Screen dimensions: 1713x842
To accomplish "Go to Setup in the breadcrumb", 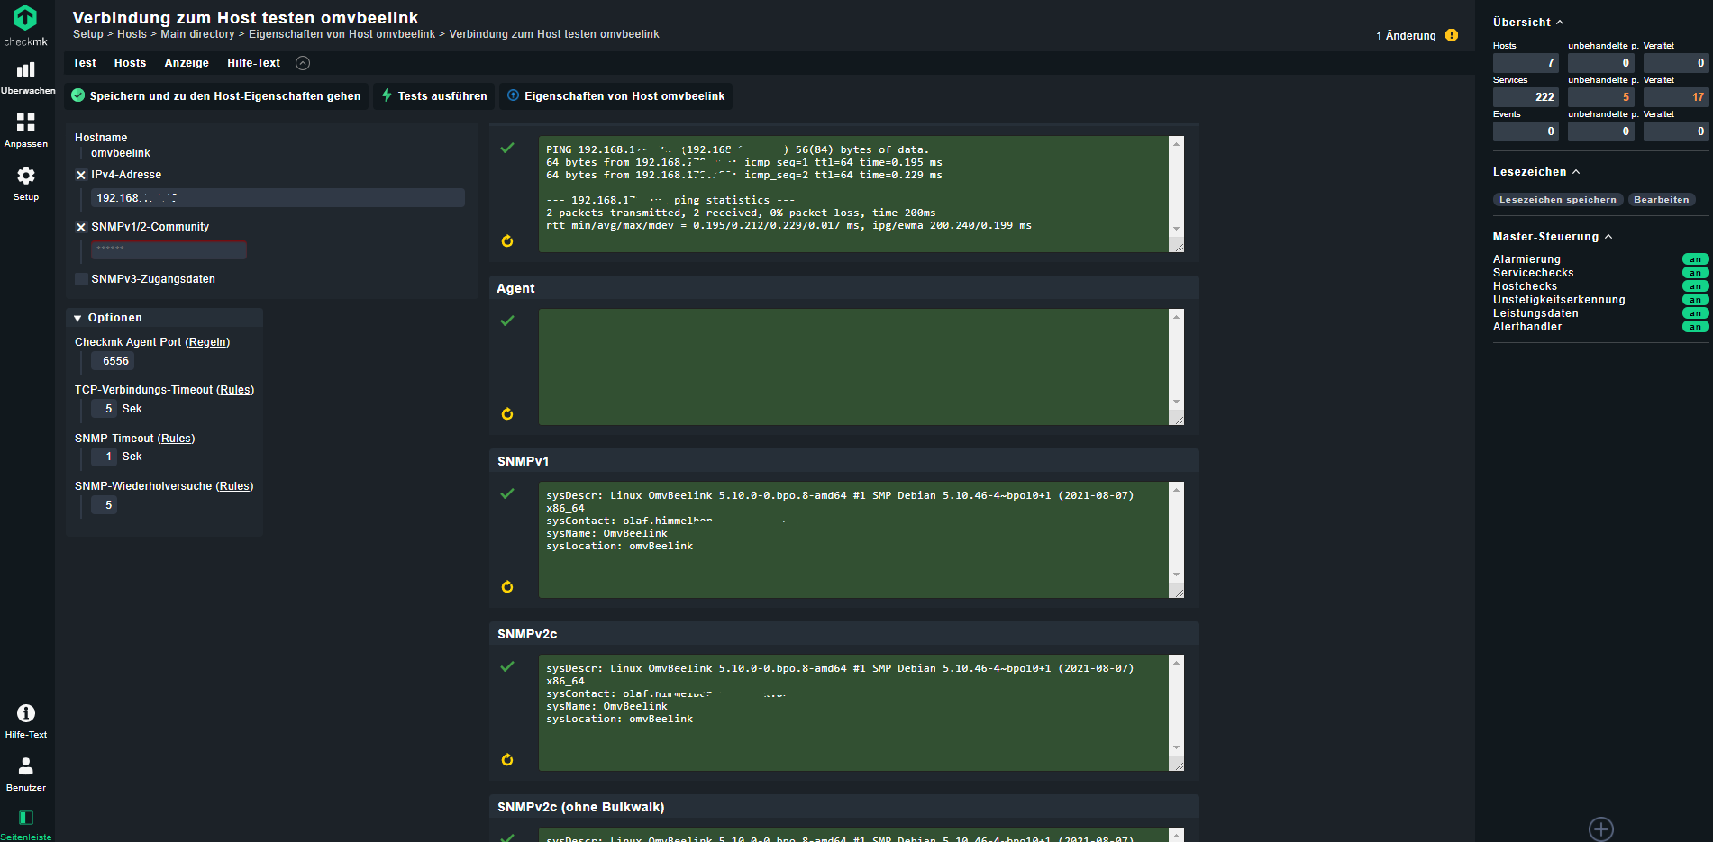I will (x=88, y=34).
